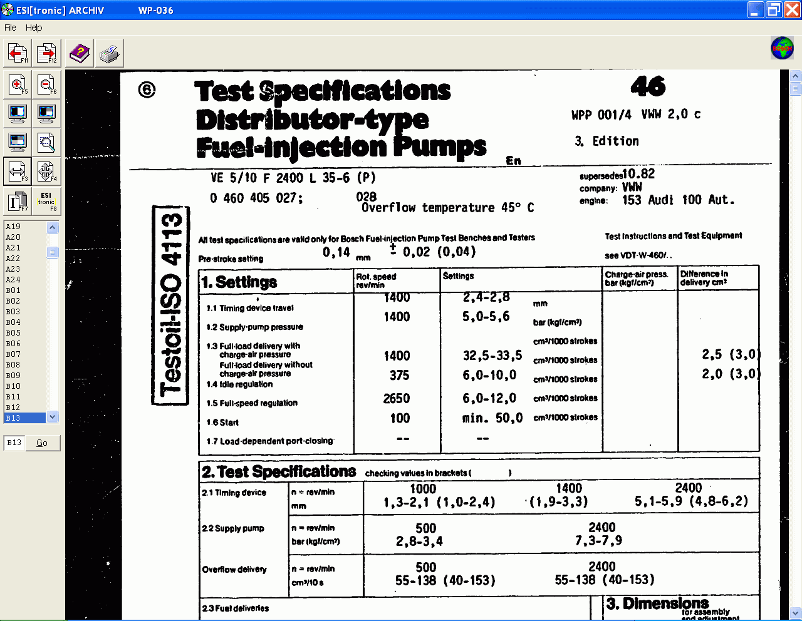Screen dimensions: 802x621
Task: Zoom in with F5 magnifier
Action: (18, 84)
